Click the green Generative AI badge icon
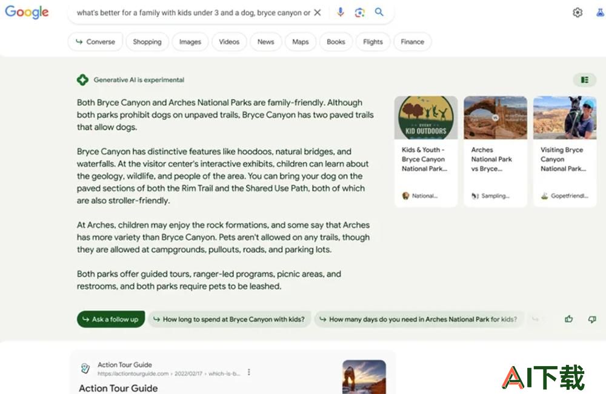This screenshot has height=394, width=606. pos(82,80)
